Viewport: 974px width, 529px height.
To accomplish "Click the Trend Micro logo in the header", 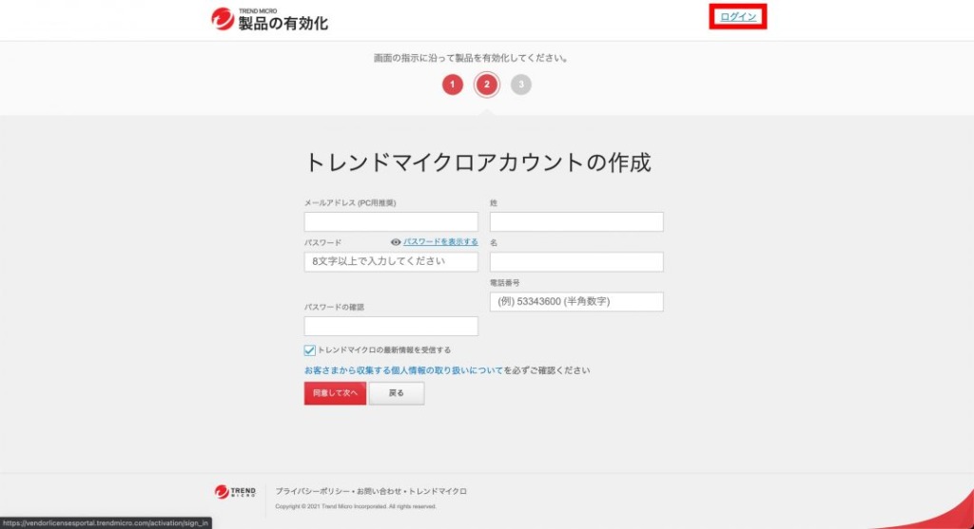I will click(x=223, y=19).
